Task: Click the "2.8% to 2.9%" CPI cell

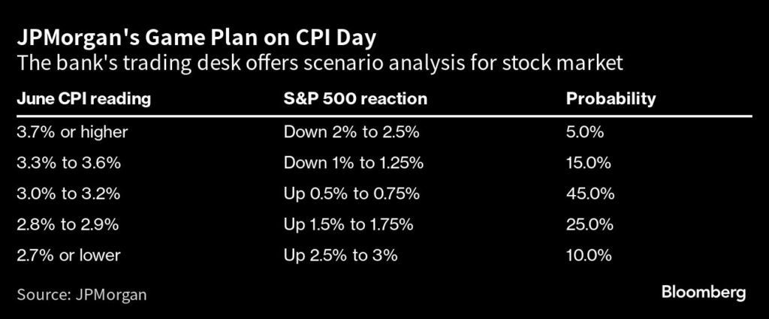Action: pyautogui.click(x=67, y=224)
